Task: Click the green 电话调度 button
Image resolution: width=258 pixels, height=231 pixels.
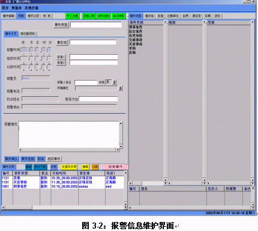Action: [118, 16]
